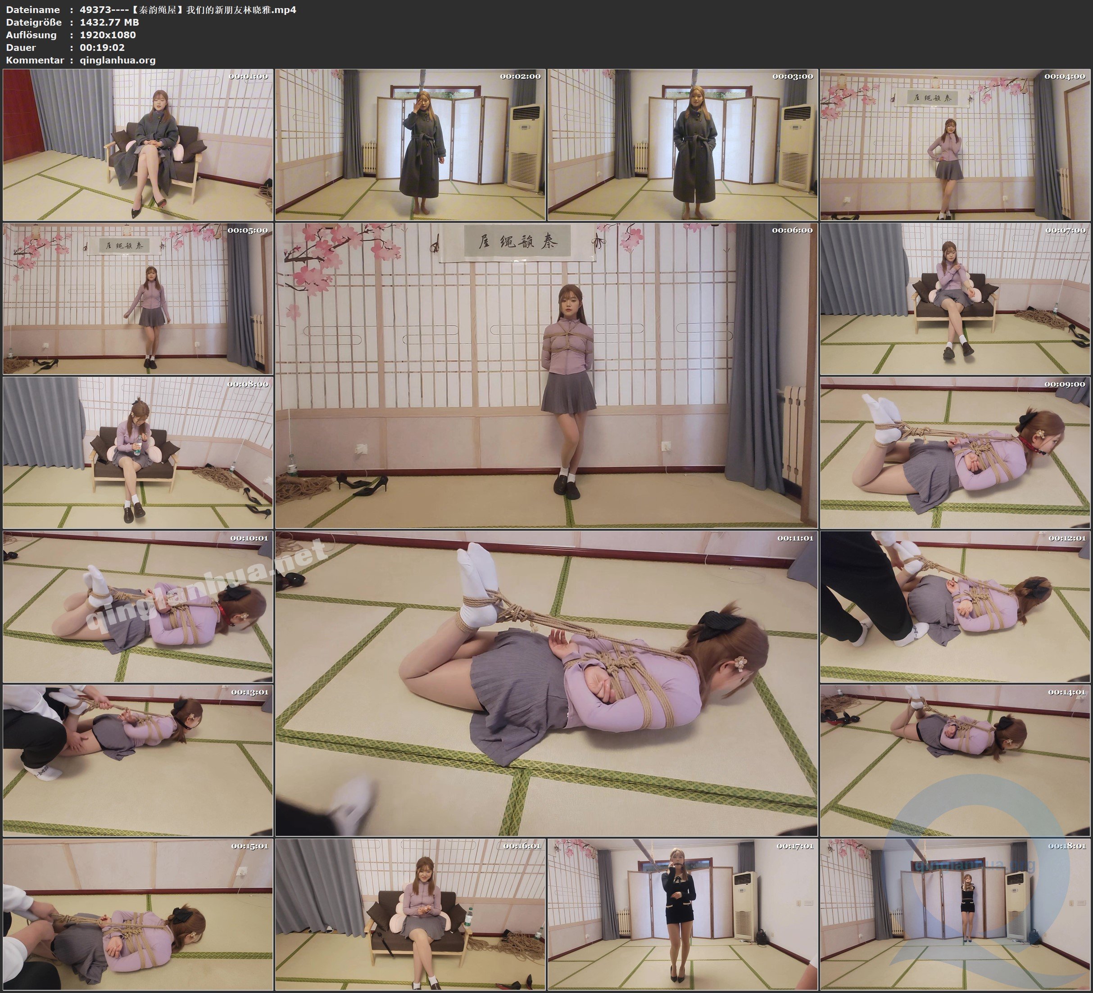Viewport: 1093px width, 993px height.
Task: Open the thumbnail at 00:03:00
Action: point(683,144)
